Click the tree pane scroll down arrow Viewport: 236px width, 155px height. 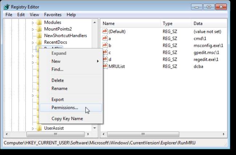(x=95, y=128)
